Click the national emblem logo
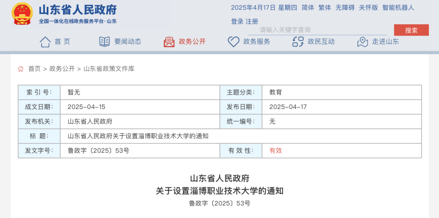Viewport: 439px width, 218px height. click(22, 14)
